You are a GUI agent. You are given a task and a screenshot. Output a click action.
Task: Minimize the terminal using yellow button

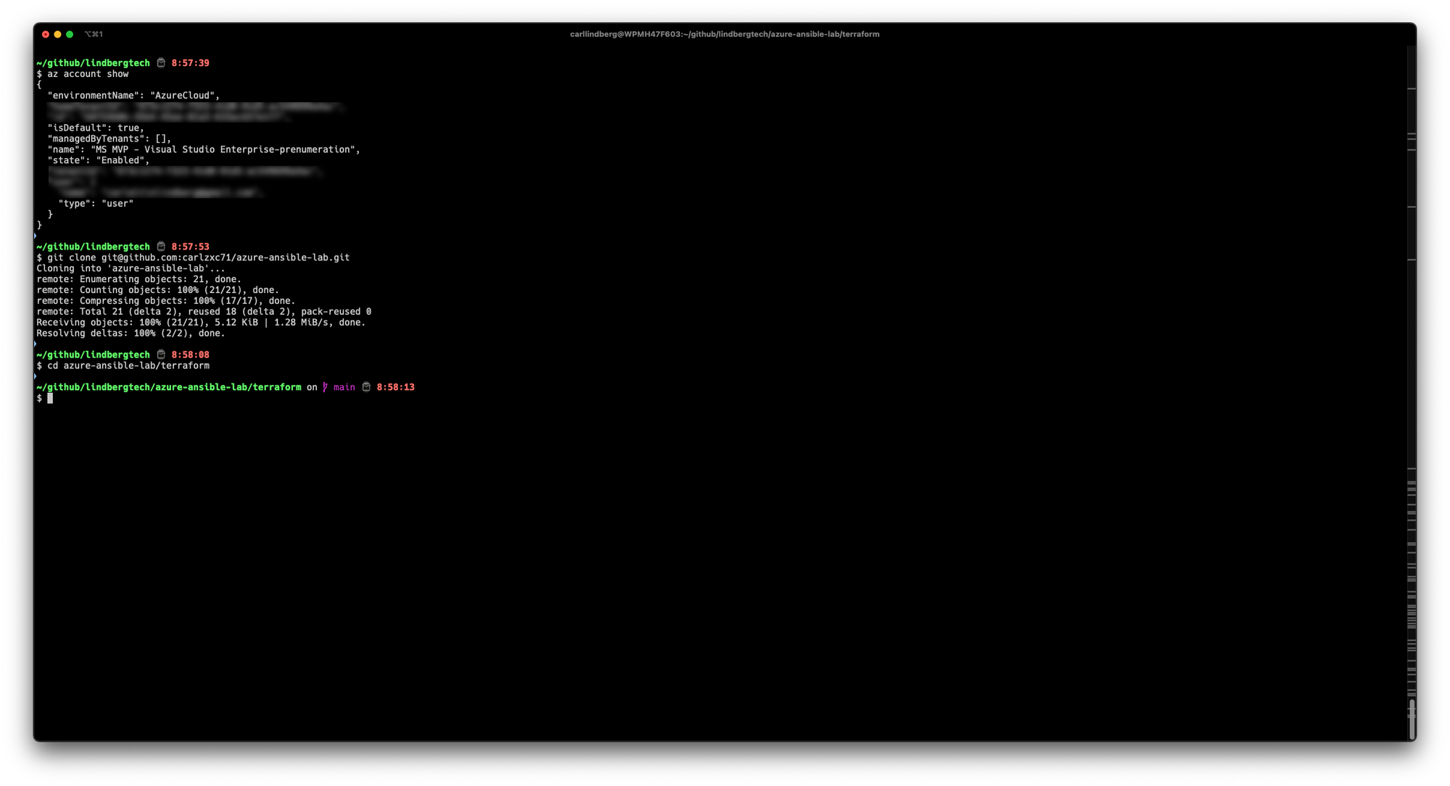[57, 34]
